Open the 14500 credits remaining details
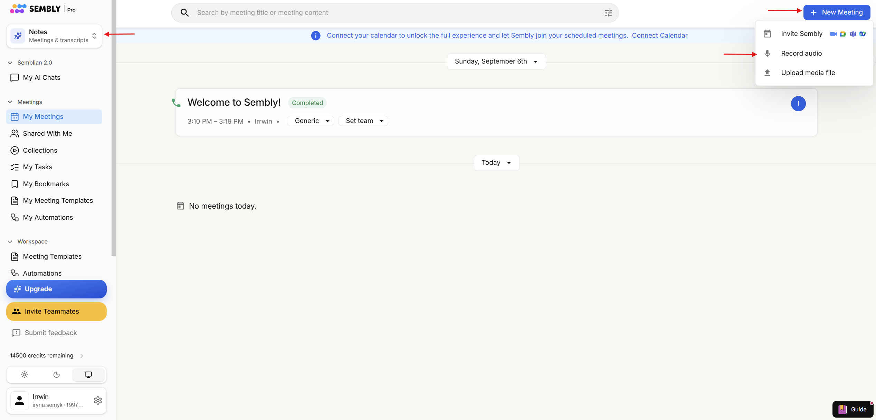The image size is (876, 420). pos(47,356)
